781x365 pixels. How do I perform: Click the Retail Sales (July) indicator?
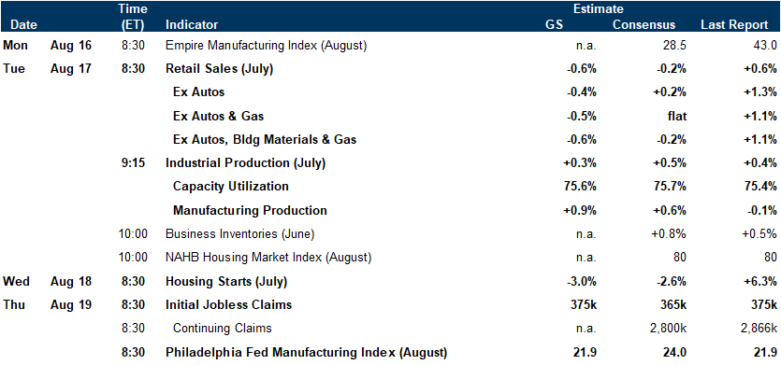coord(219,69)
